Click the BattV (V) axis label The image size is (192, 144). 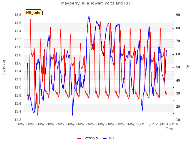click(x=4, y=67)
